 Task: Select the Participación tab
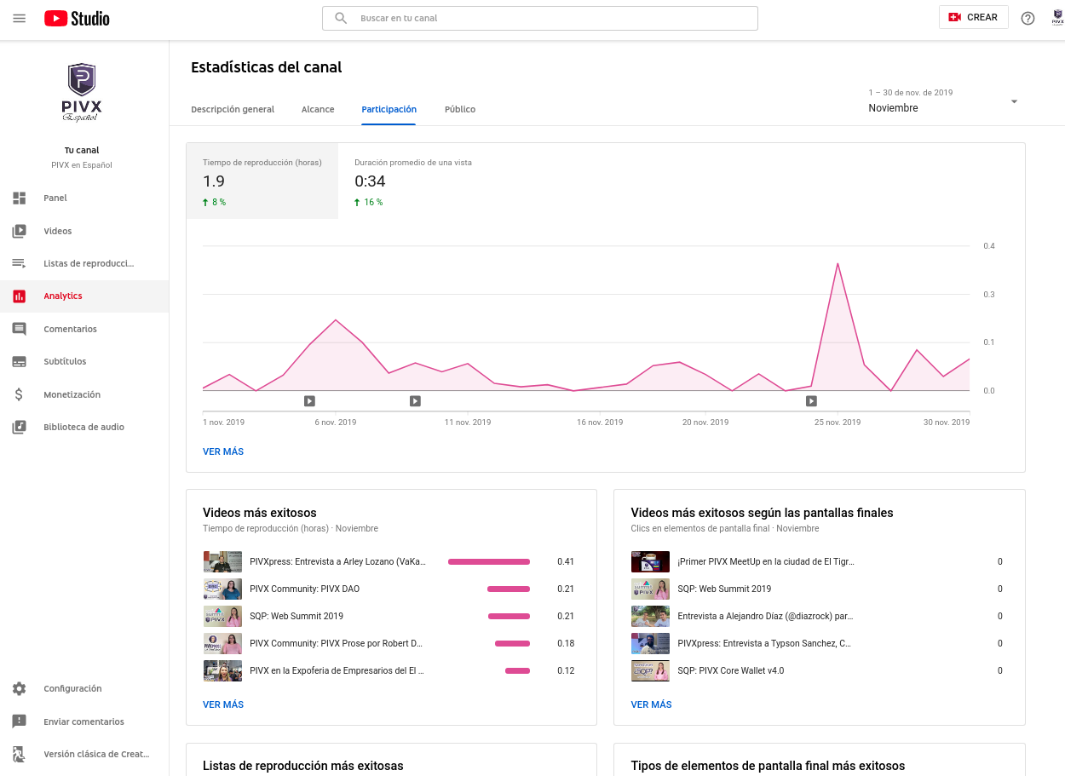click(389, 109)
